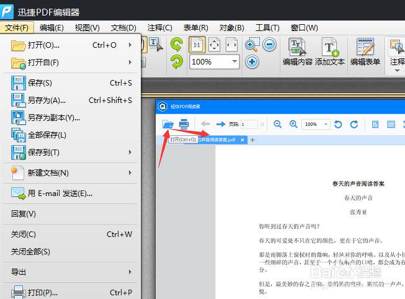Open the reader's 100% zoom dropdown
Image resolution: width=405 pixels, height=299 pixels.
(x=326, y=124)
